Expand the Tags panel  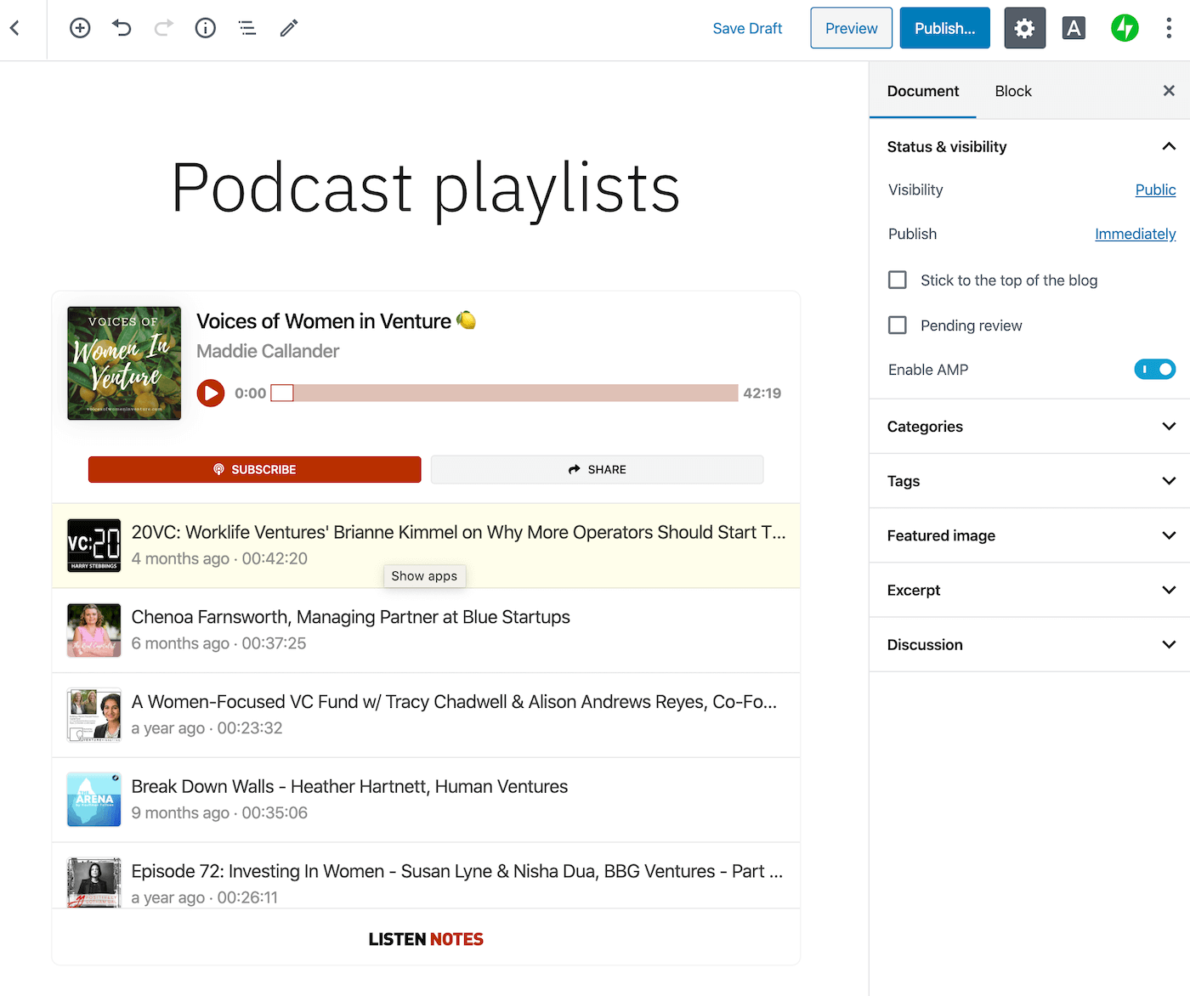[x=1029, y=481]
